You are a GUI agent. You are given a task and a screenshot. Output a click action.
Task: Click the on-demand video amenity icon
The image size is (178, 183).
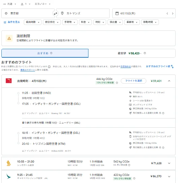click(130, 105)
